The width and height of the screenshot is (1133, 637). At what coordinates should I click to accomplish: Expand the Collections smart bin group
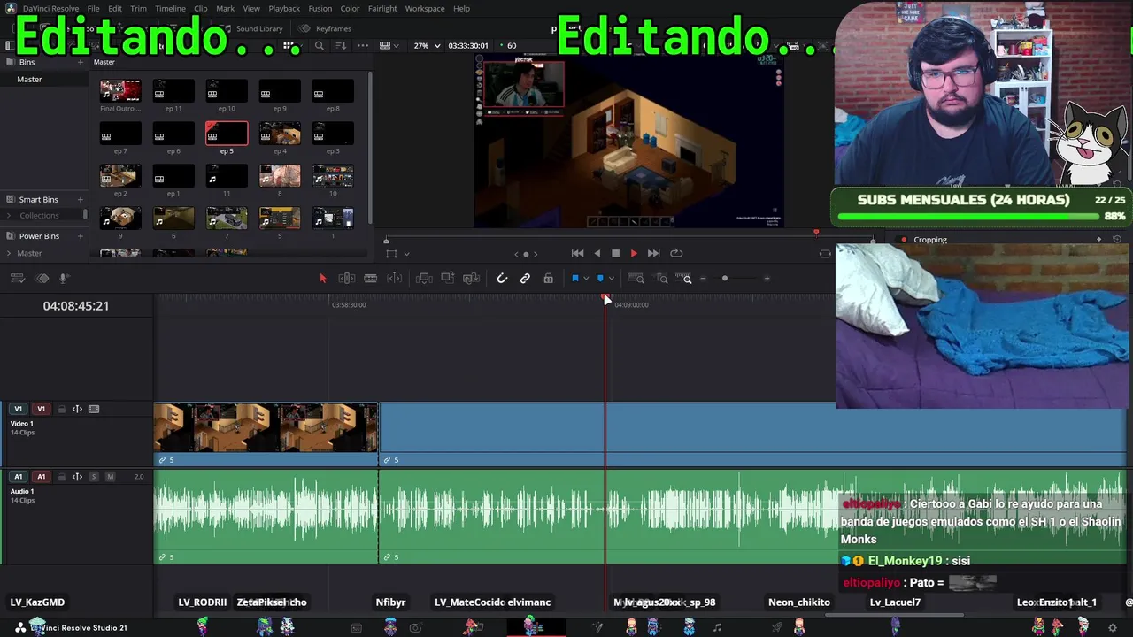(x=10, y=216)
